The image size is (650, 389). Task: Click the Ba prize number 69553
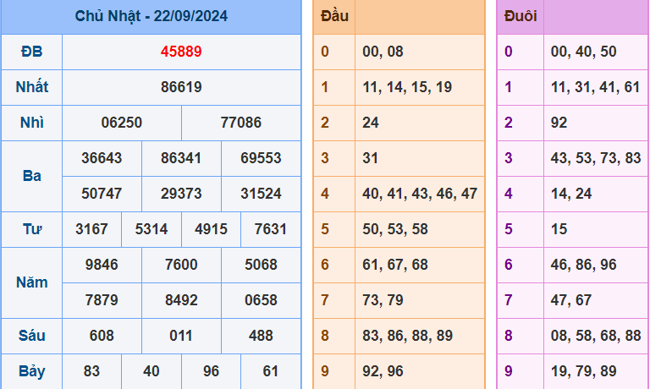(x=261, y=158)
